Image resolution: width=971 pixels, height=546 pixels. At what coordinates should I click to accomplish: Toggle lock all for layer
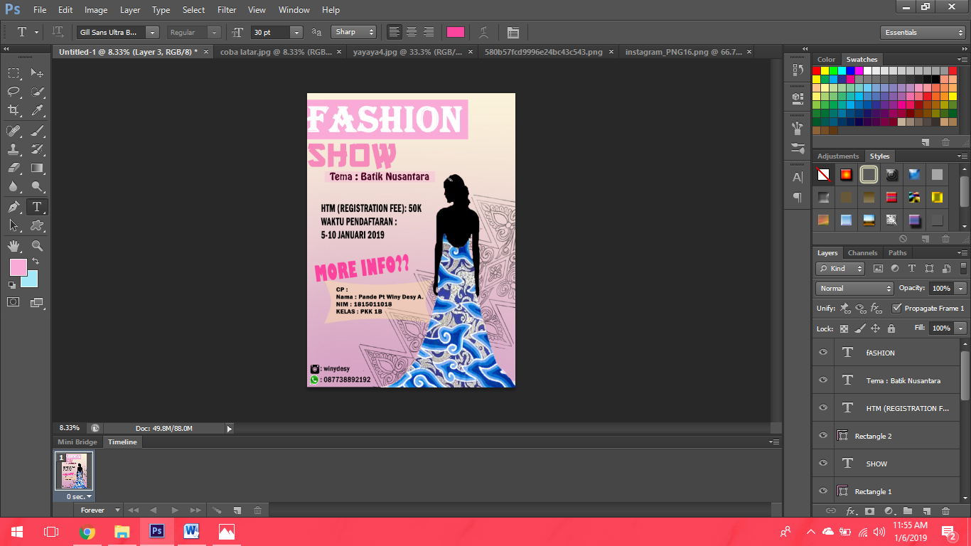pyautogui.click(x=891, y=328)
